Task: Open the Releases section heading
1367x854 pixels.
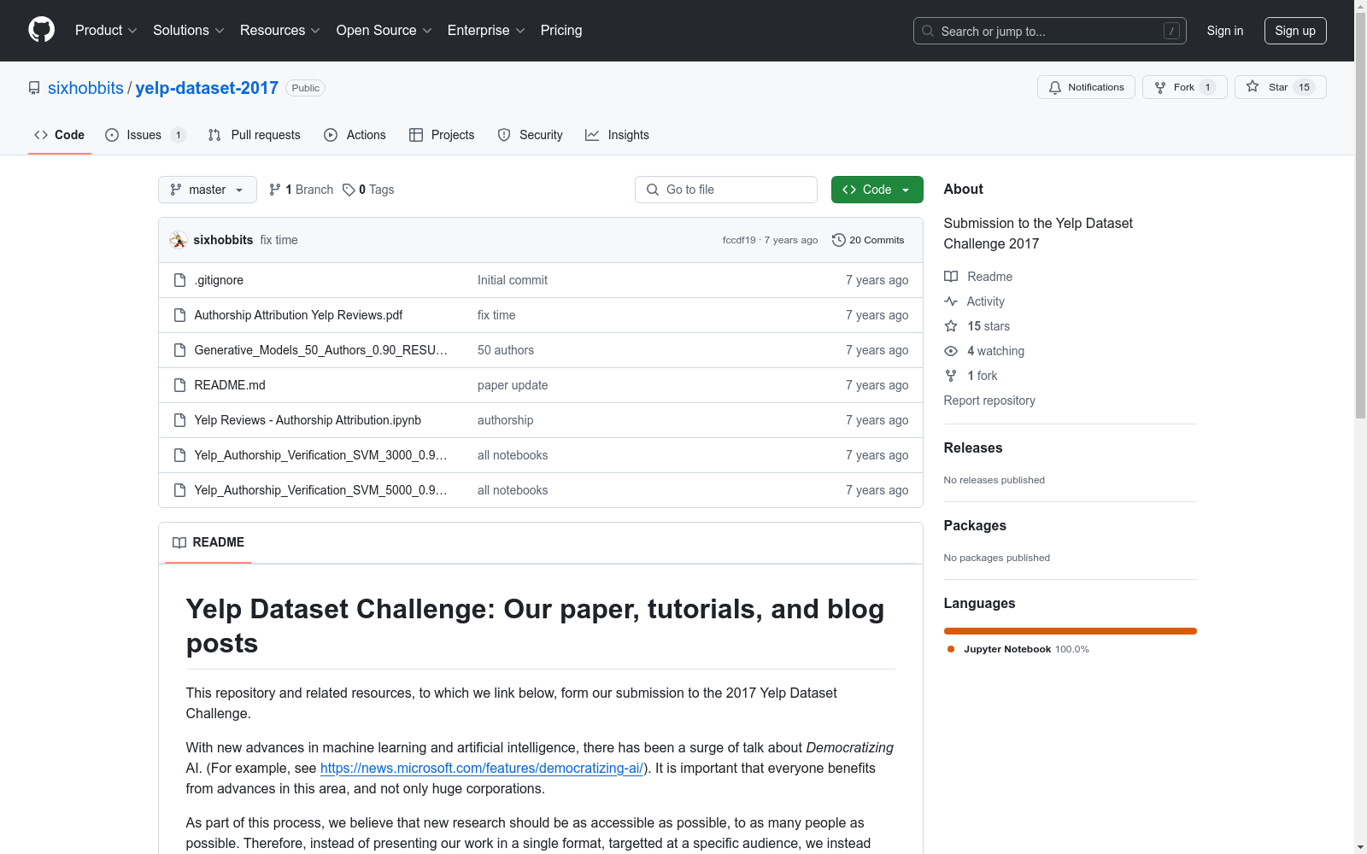Action: tap(973, 447)
